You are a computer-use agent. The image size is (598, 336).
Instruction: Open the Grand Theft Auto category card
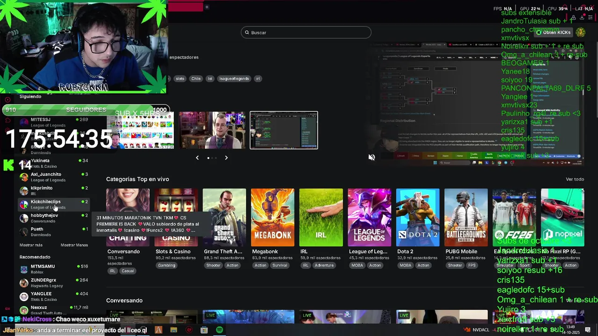click(224, 217)
